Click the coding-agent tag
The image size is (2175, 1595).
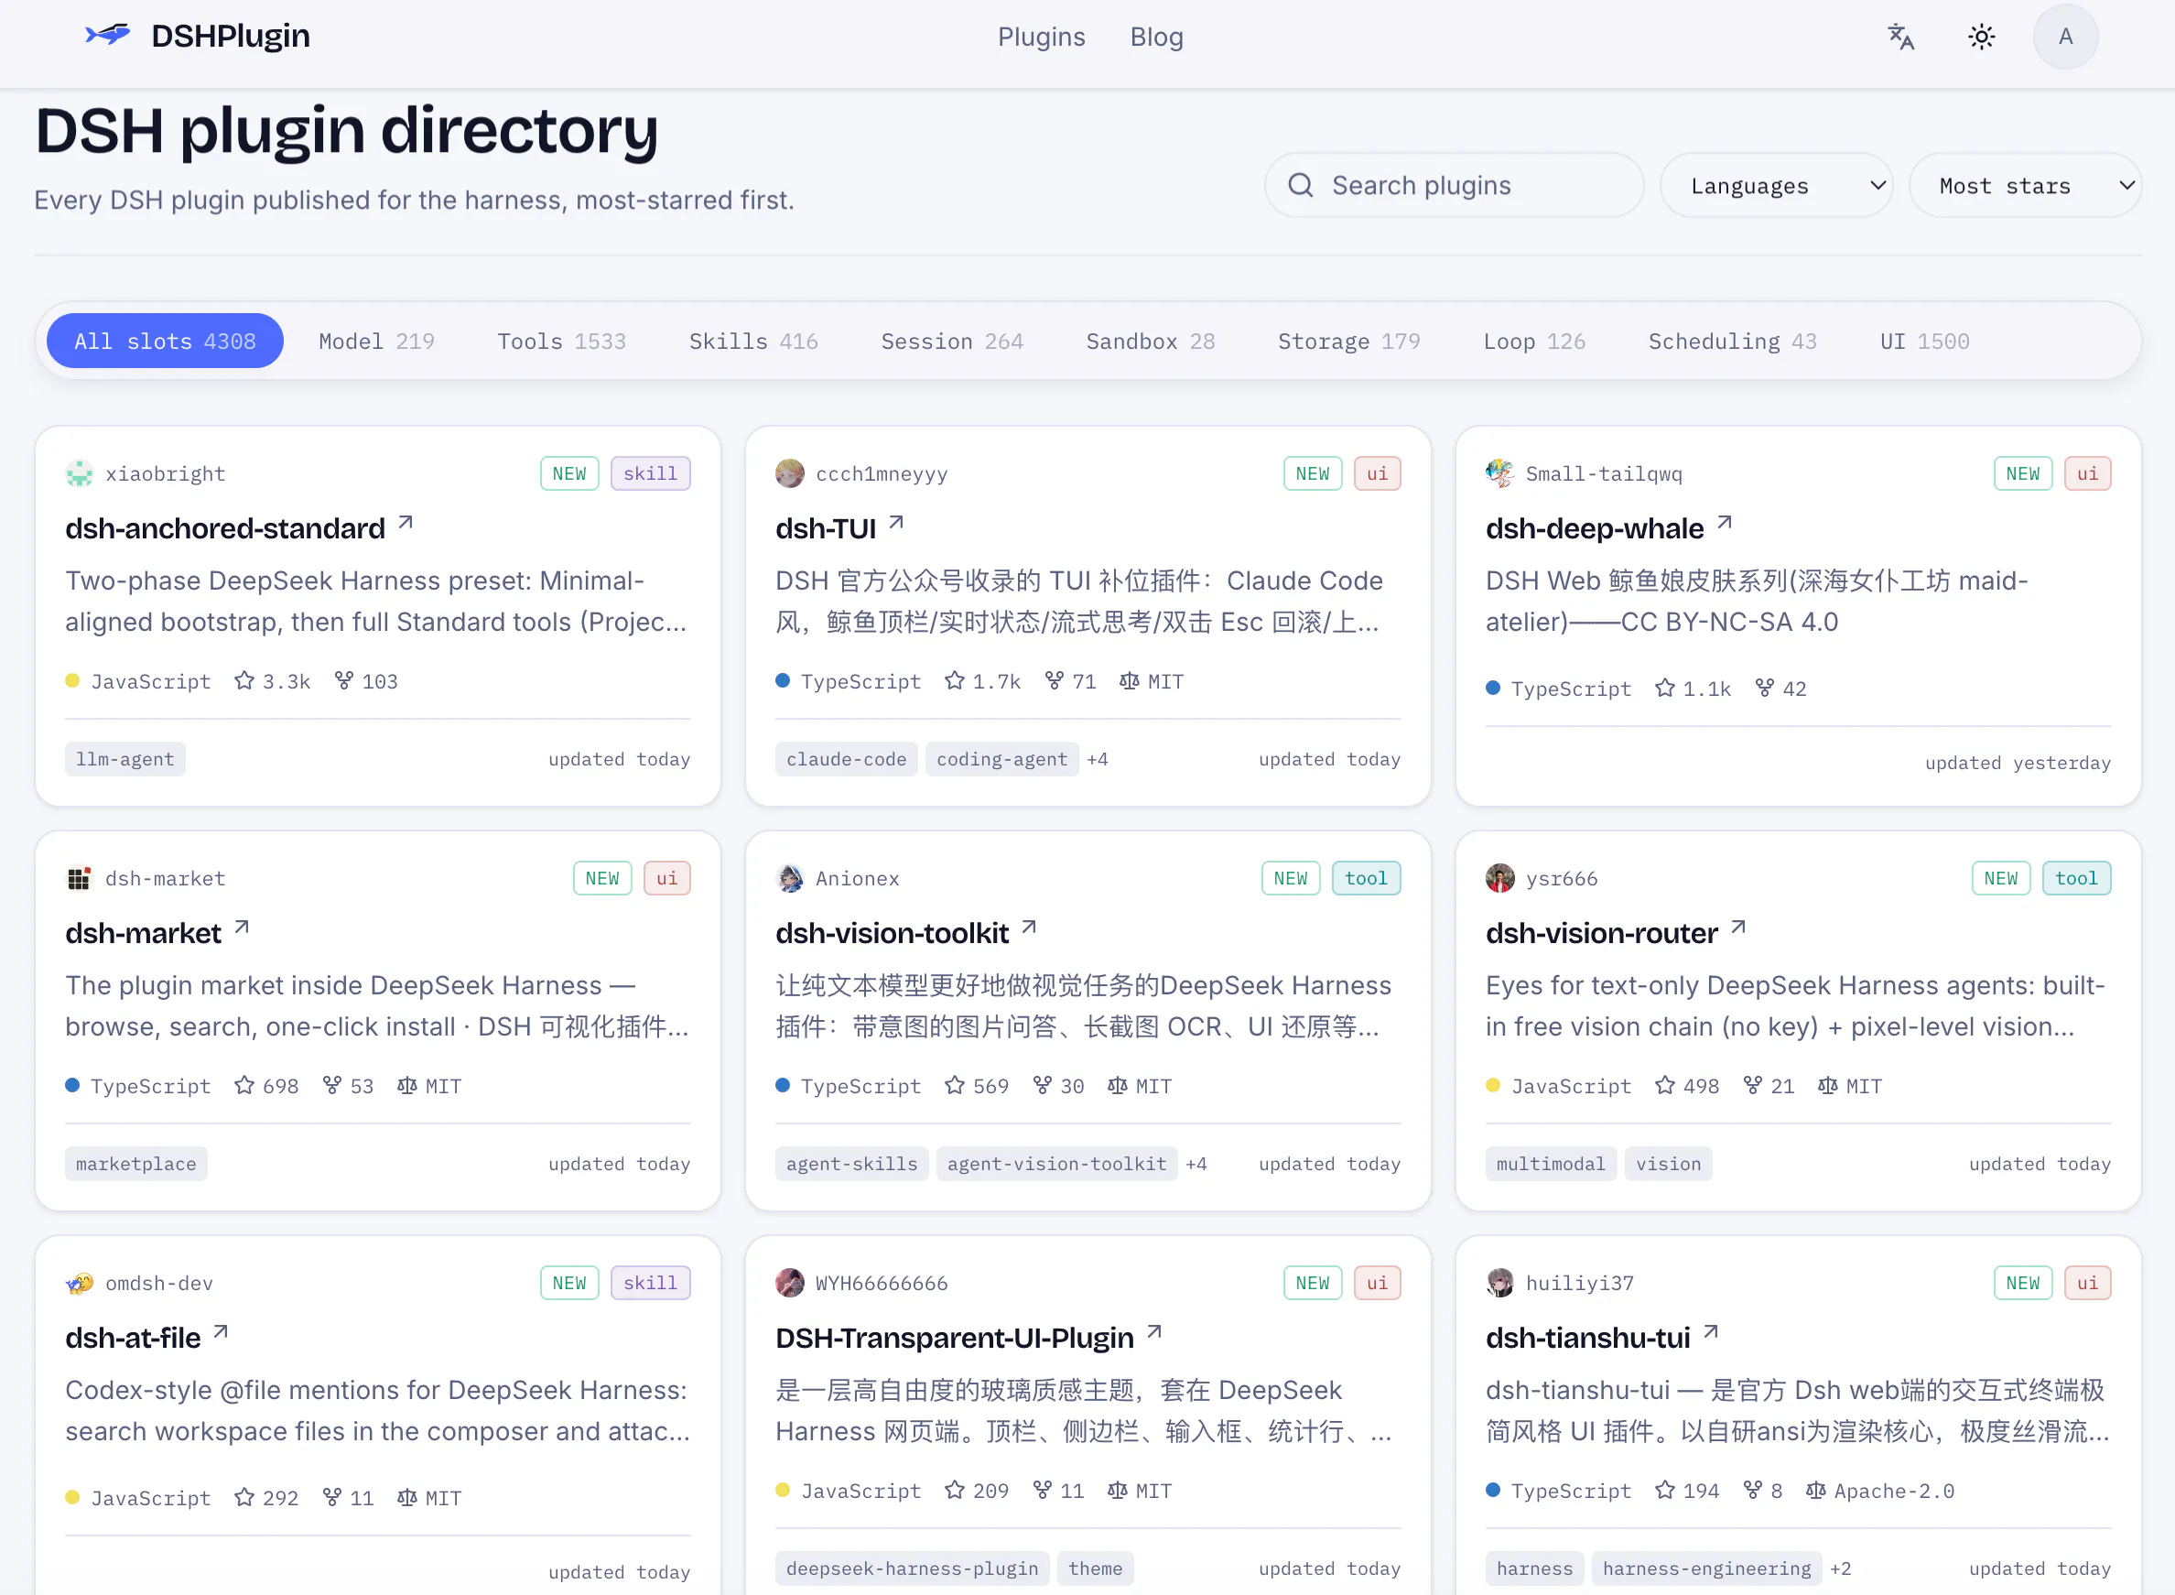(x=1001, y=759)
